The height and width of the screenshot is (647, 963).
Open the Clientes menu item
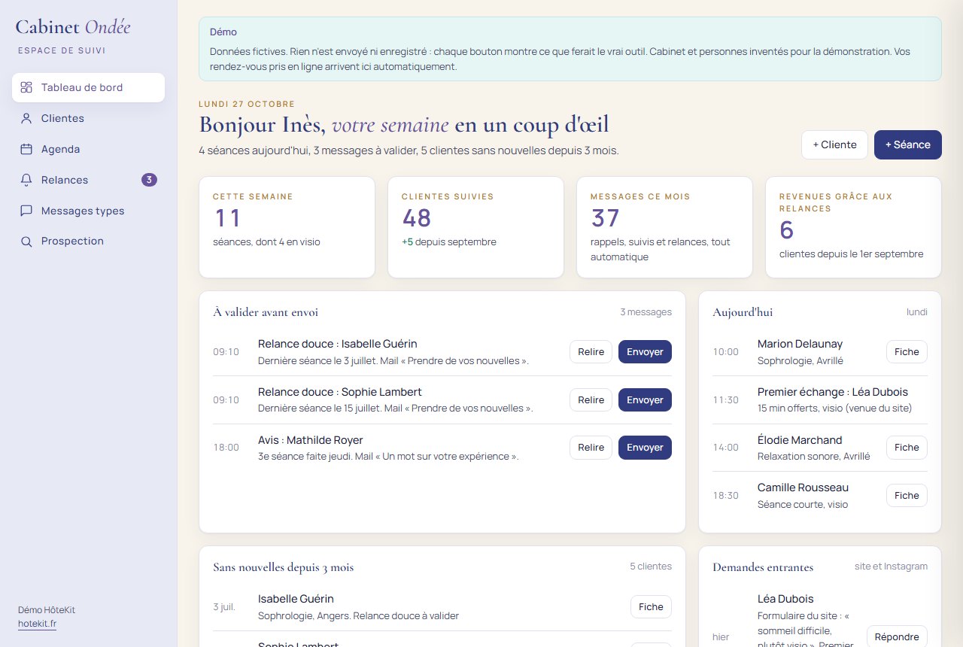(x=88, y=118)
